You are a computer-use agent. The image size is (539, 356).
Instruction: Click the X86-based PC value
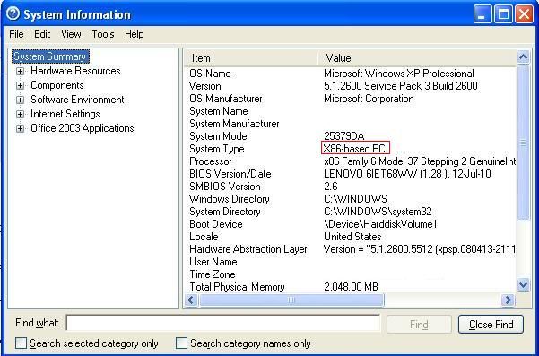click(355, 149)
